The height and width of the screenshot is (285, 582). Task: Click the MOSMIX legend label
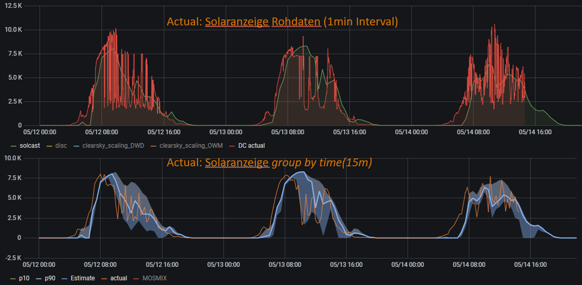[156, 279]
